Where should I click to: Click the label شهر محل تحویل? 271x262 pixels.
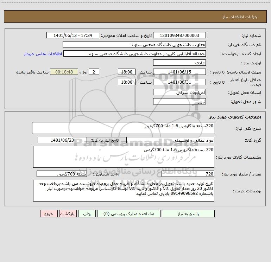246,102
